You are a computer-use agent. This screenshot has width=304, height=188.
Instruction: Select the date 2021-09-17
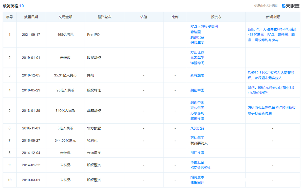(31, 35)
